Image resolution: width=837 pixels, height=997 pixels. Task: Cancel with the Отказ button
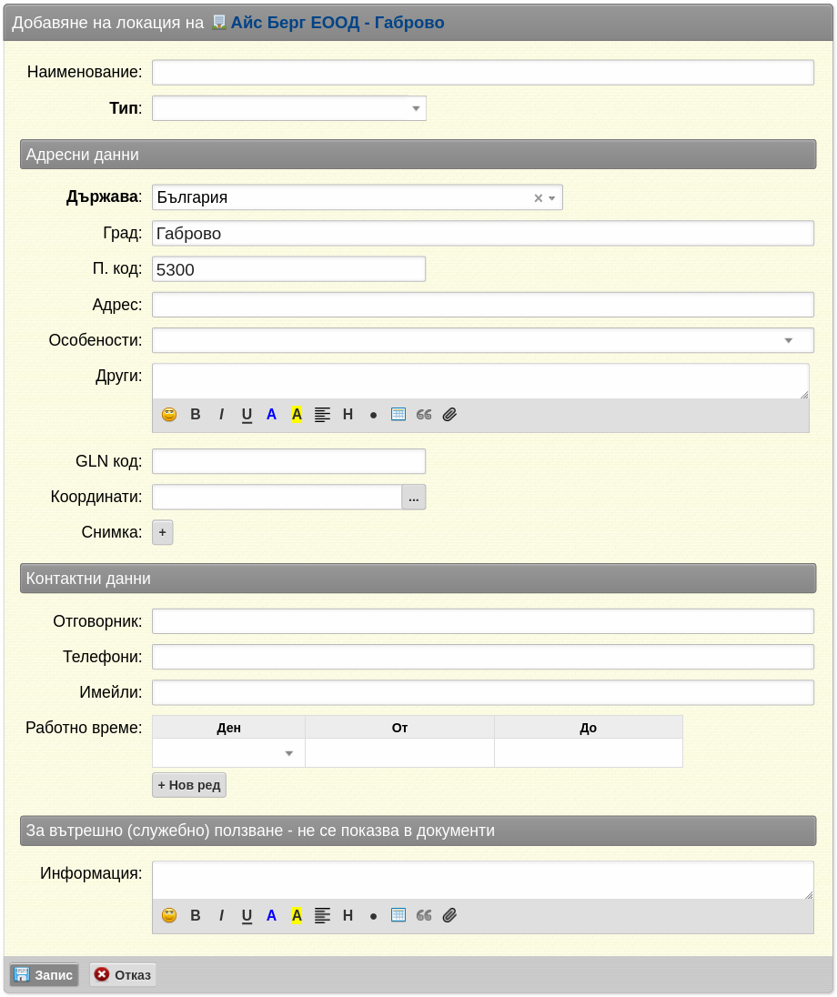click(123, 975)
